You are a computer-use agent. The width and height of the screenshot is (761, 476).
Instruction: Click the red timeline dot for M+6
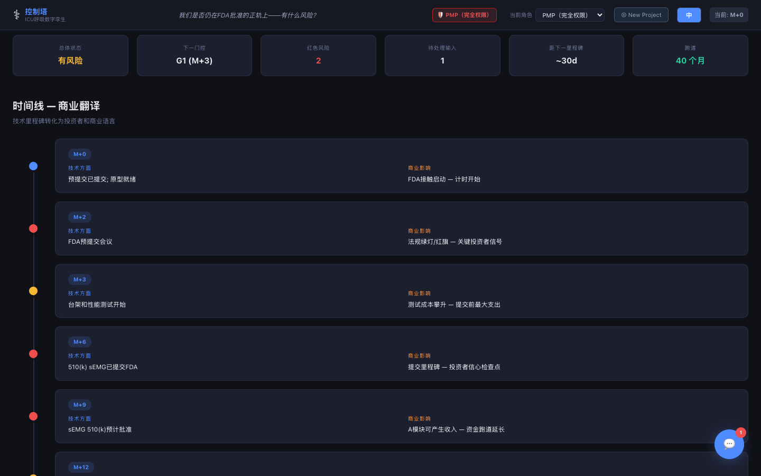point(33,354)
